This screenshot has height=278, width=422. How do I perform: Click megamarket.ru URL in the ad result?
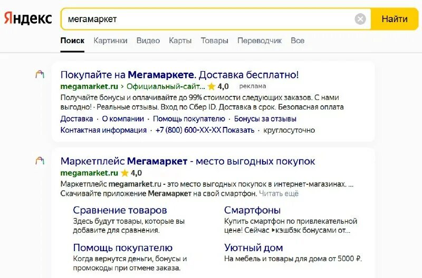89,86
